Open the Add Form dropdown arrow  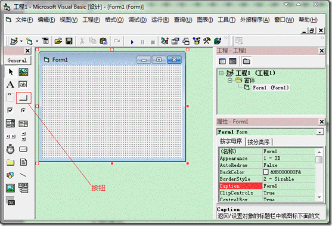(37, 41)
